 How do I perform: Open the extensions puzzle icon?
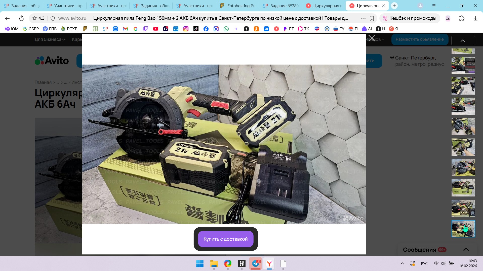(x=461, y=18)
